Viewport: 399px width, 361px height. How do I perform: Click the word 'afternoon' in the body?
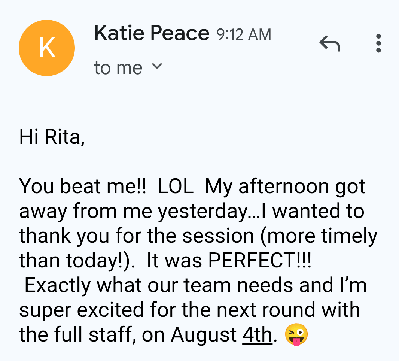[x=284, y=186]
